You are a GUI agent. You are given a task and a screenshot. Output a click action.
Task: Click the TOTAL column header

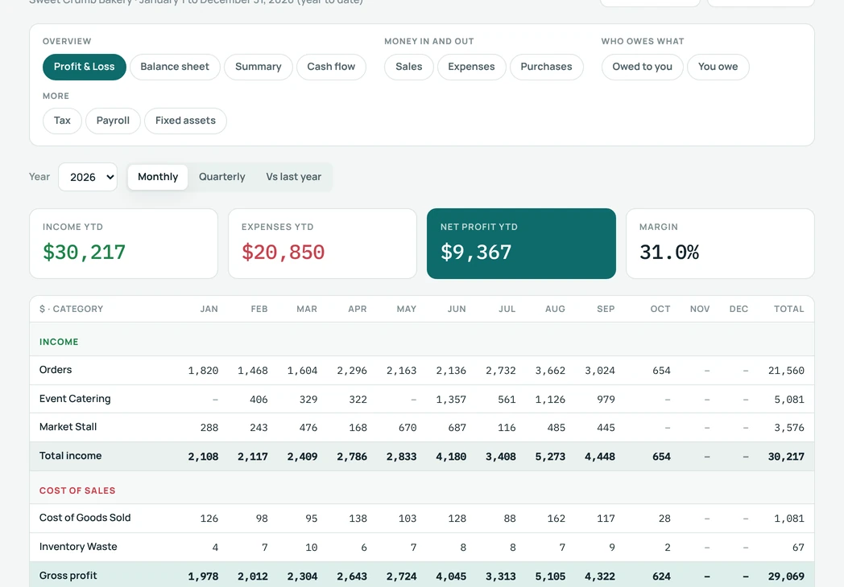(788, 309)
